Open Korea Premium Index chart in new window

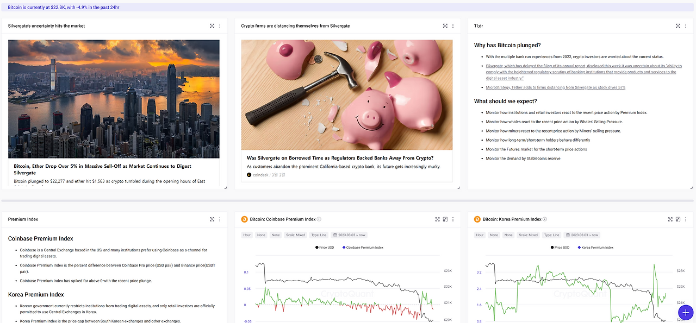pyautogui.click(x=678, y=219)
